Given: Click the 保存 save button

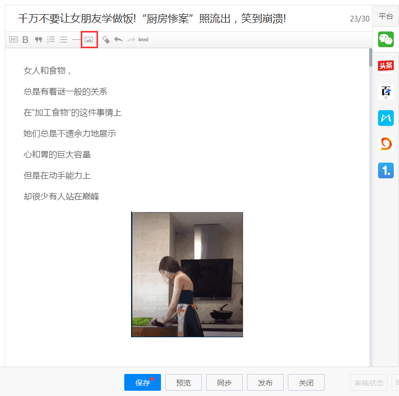Looking at the screenshot, I should click(x=143, y=382).
